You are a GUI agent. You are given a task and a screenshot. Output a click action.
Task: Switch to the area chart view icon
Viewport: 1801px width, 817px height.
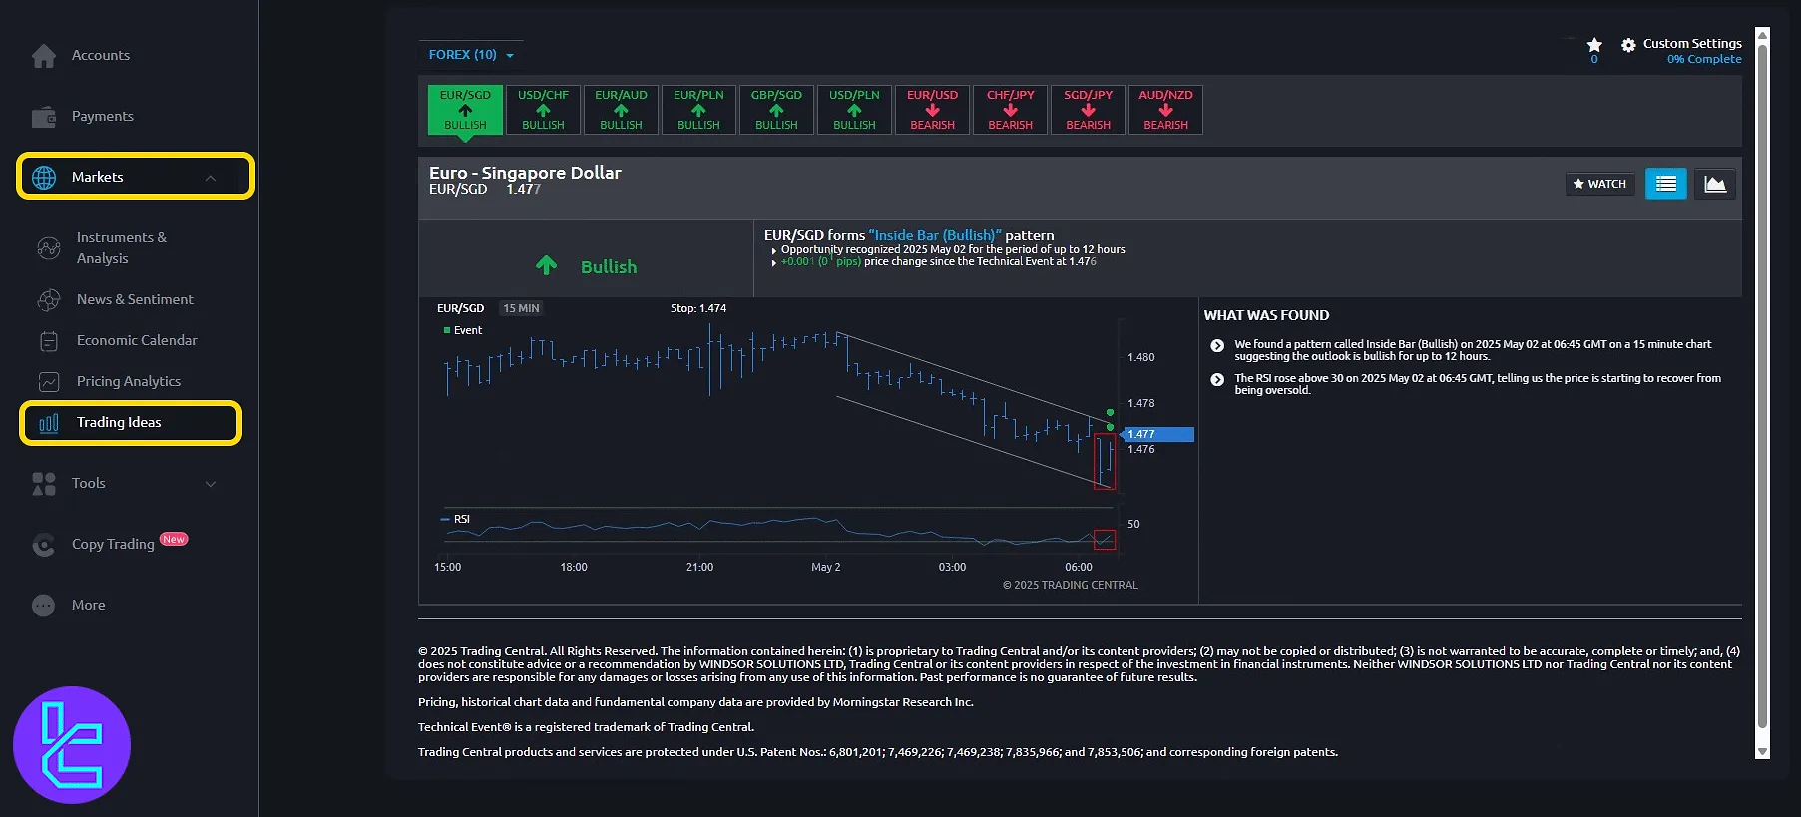coord(1715,184)
